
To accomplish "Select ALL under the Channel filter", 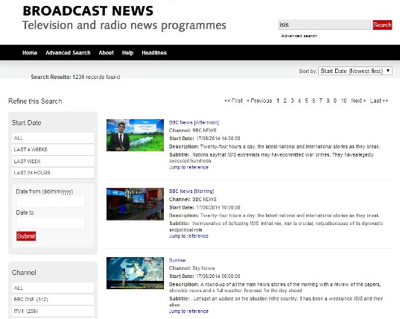I will pyautogui.click(x=53, y=288).
